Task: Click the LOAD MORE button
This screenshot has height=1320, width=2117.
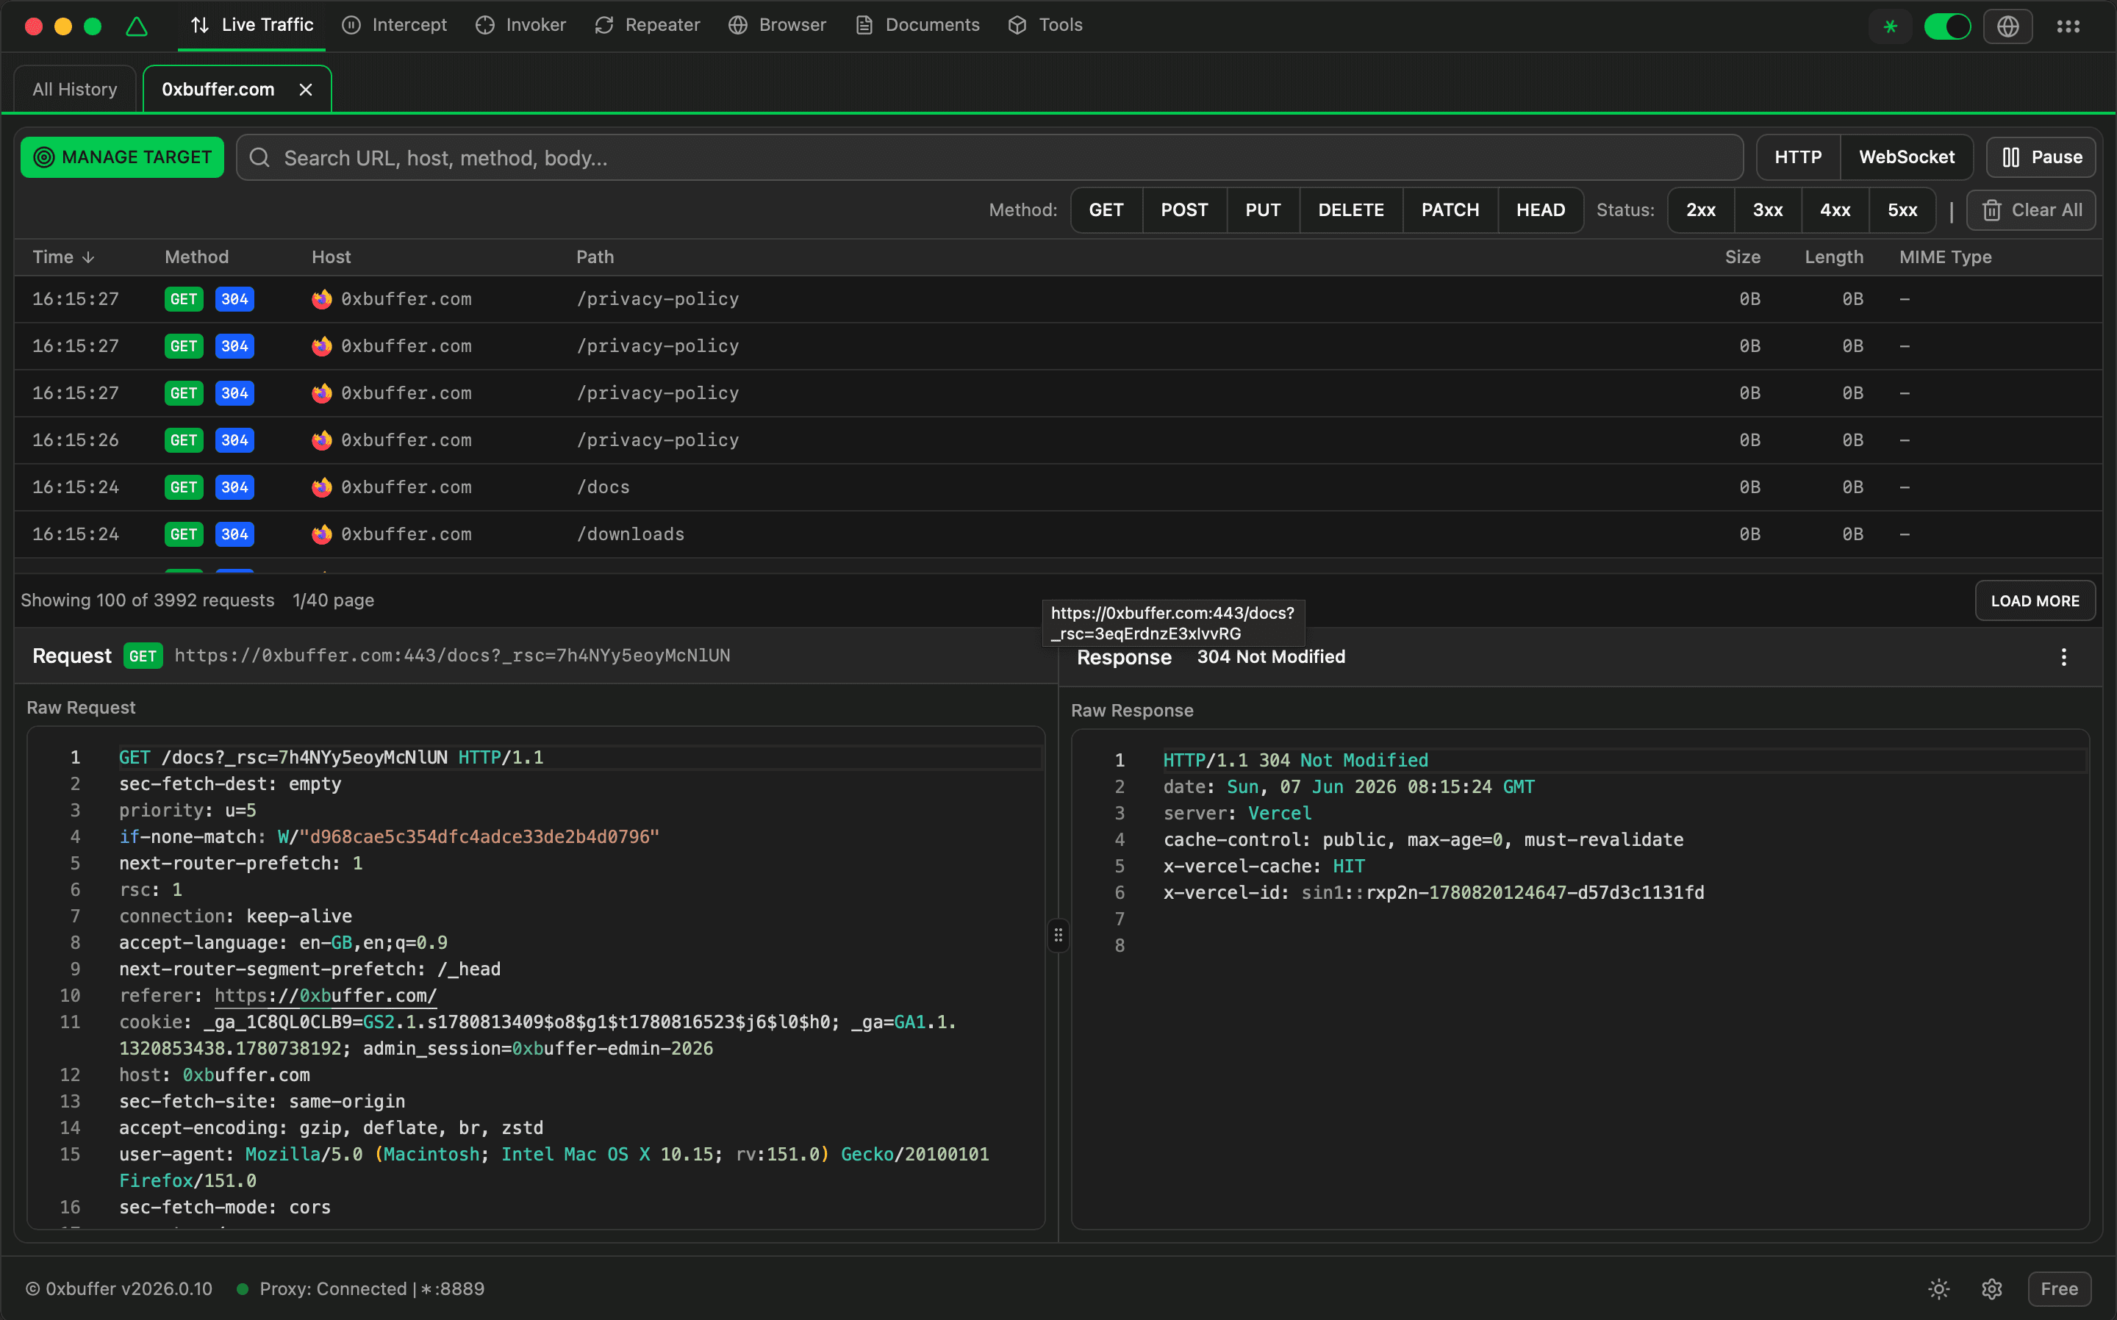Action: point(2035,600)
